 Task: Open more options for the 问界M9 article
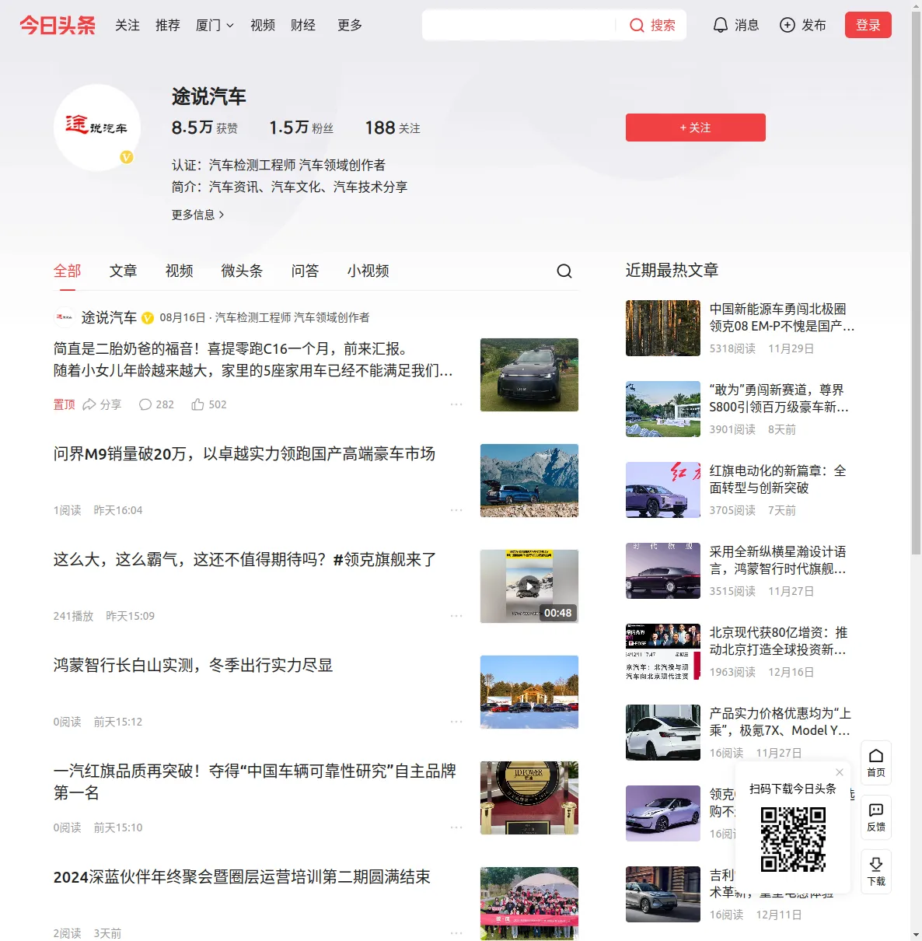tap(456, 510)
